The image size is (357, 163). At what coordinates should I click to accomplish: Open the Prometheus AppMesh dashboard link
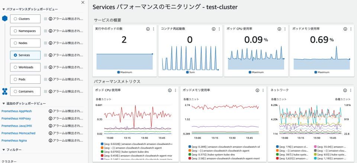pyautogui.click(x=17, y=111)
